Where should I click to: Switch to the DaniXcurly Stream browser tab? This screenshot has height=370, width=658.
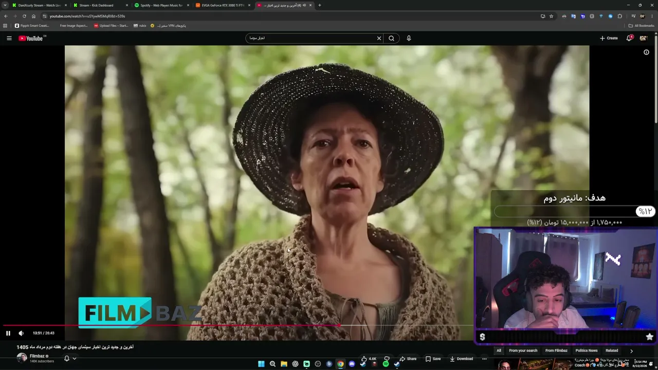40,5
